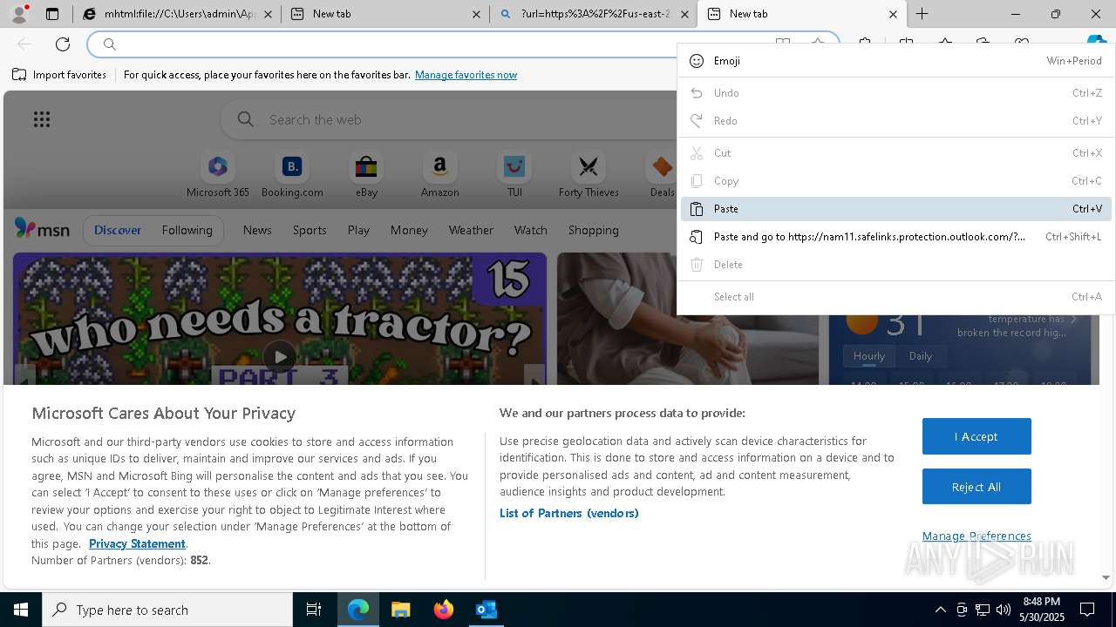
Task: Open the Amazon shortcut
Action: pos(439,175)
